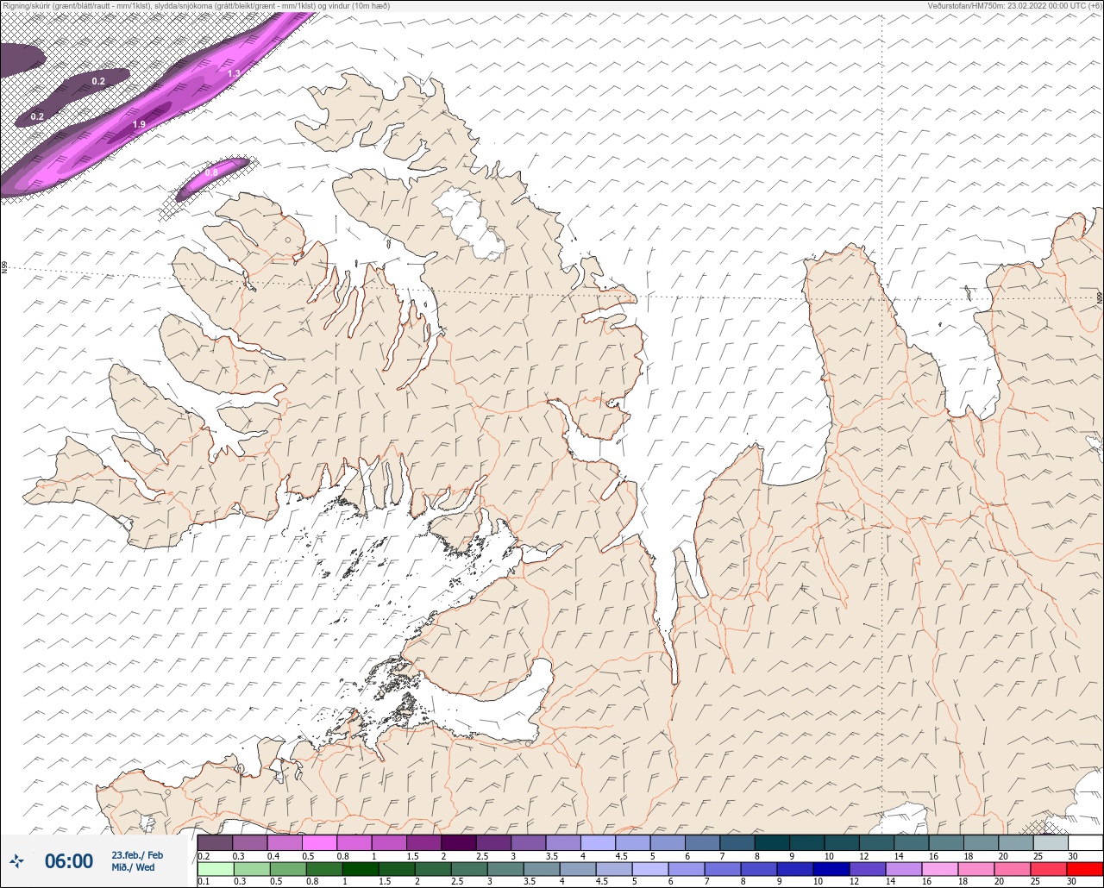Click the lavender swatch labeled 4 in upper legend
Image resolution: width=1104 pixels, height=888 pixels.
pyautogui.click(x=598, y=842)
